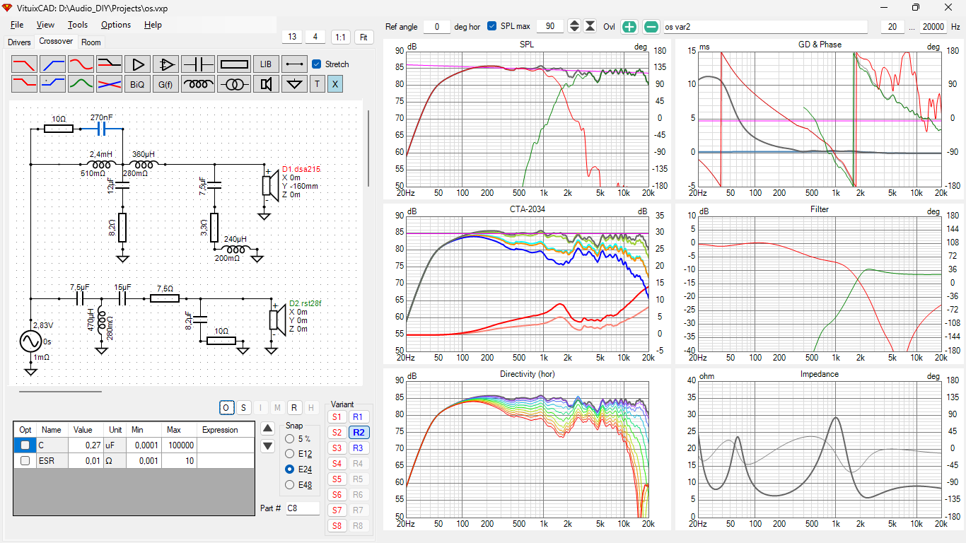
Task: Add the blue high-shelf filter block
Action: (52, 84)
